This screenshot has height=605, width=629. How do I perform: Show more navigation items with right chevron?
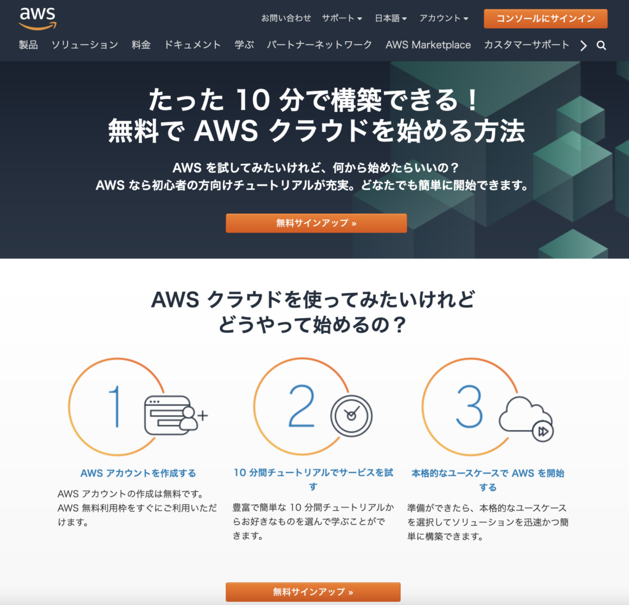click(584, 45)
